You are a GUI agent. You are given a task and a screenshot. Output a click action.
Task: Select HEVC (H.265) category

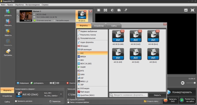[x=92, y=64]
